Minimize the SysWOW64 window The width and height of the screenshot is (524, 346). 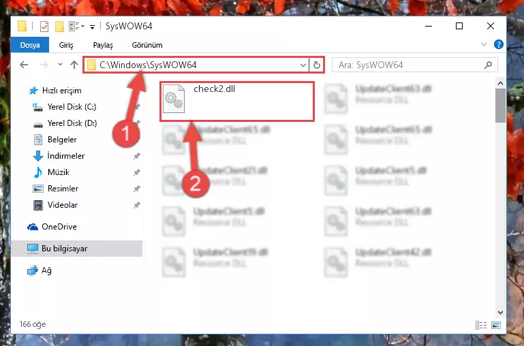click(x=429, y=26)
